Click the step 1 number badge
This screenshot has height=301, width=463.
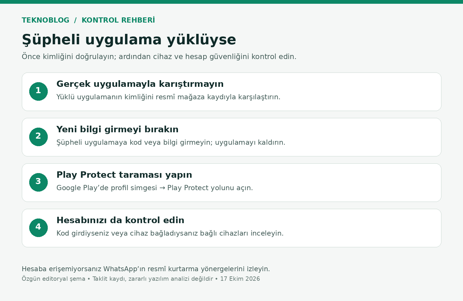coord(38,91)
